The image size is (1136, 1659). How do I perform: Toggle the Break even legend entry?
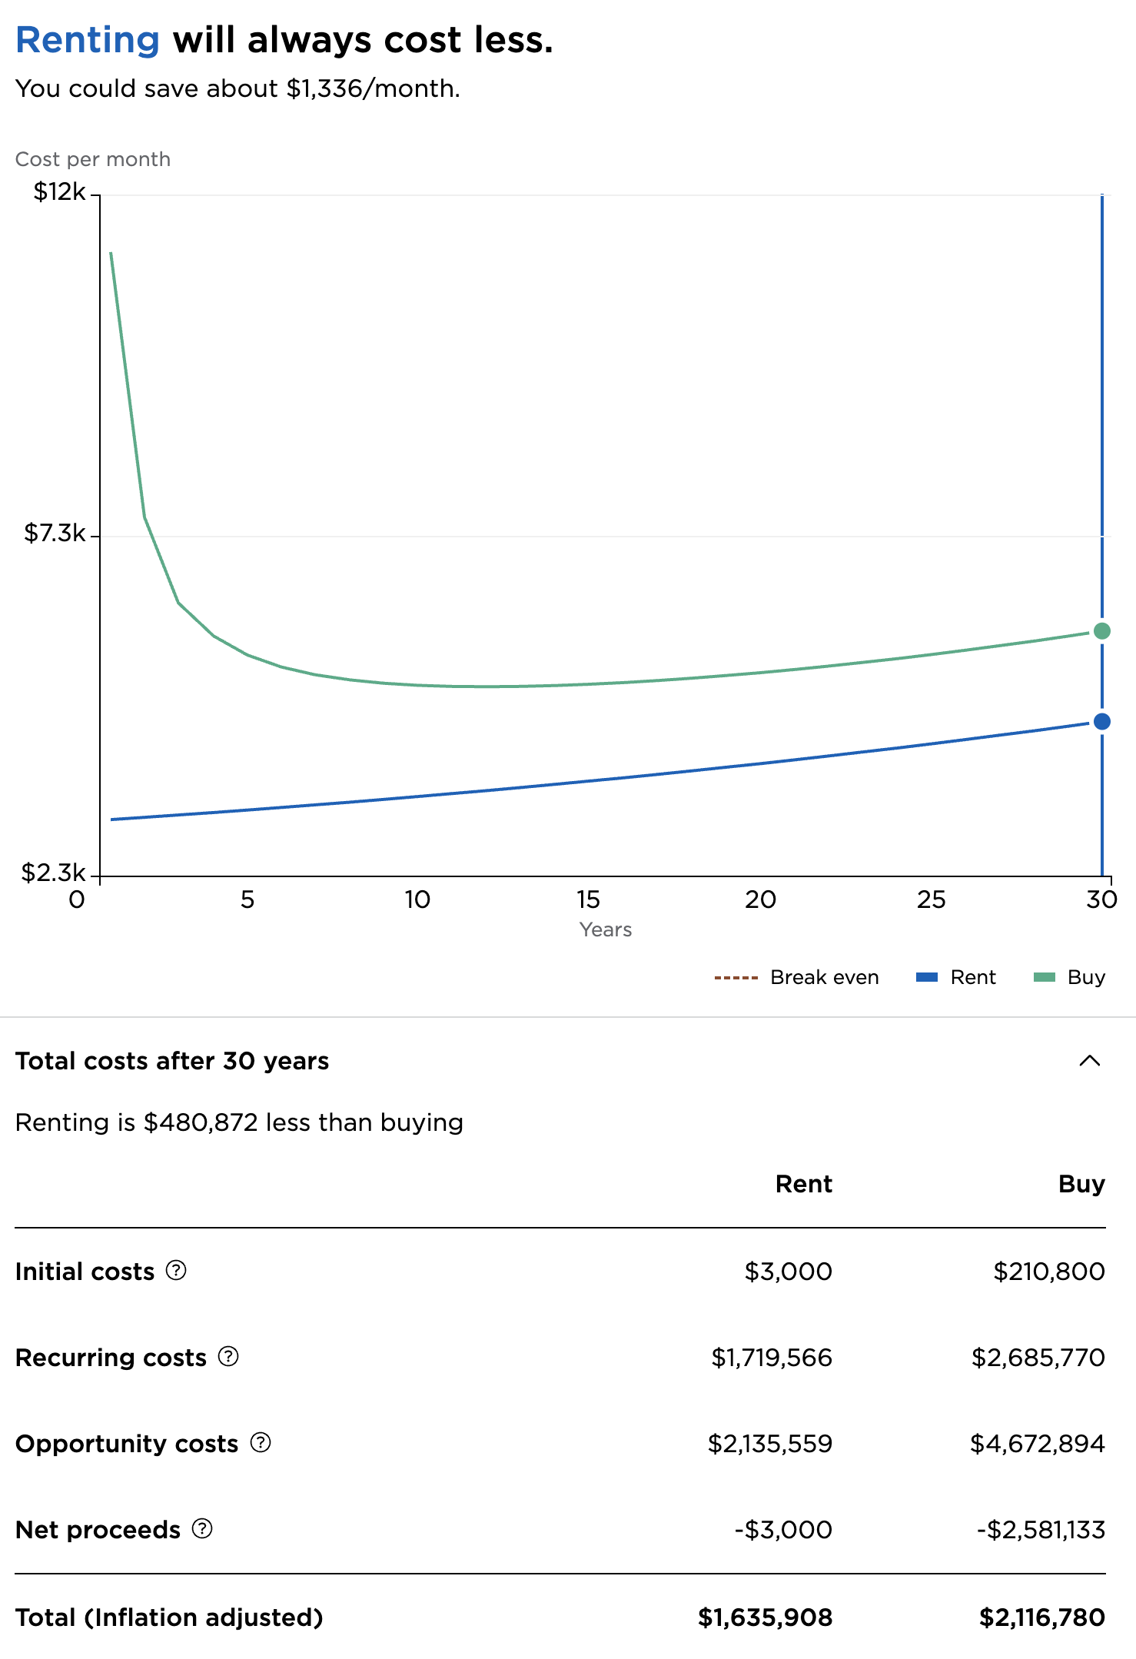pyautogui.click(x=796, y=977)
